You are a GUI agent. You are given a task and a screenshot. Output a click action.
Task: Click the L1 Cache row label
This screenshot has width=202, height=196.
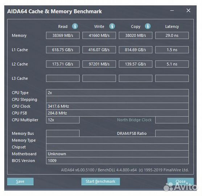coord(20,50)
